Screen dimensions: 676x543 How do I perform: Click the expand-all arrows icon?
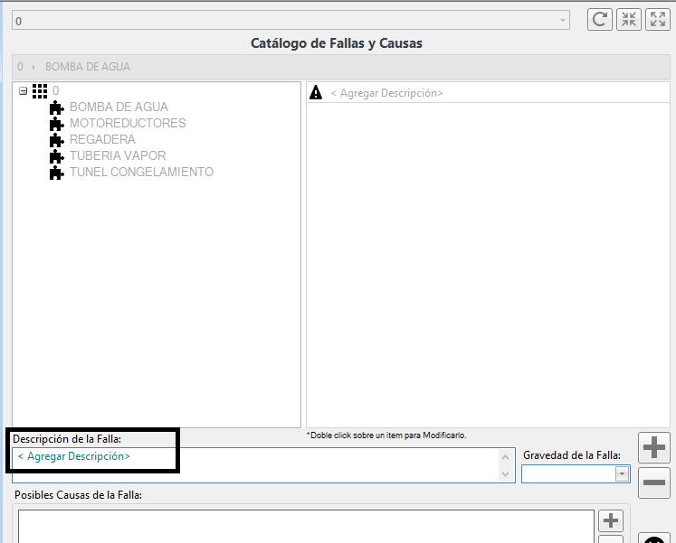[x=658, y=19]
